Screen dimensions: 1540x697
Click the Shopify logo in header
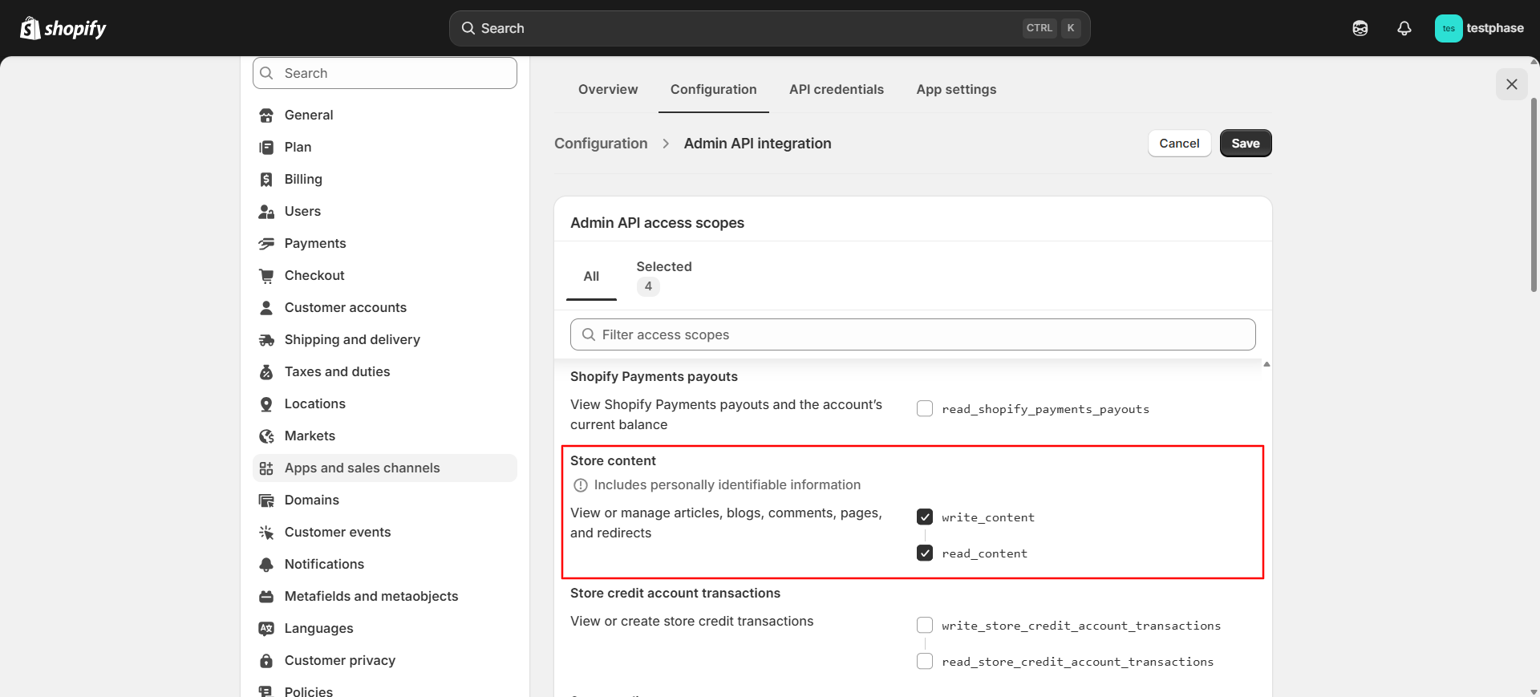(63, 28)
